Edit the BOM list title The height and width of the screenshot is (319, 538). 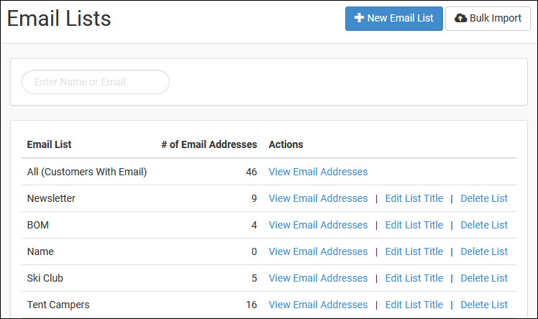(414, 225)
